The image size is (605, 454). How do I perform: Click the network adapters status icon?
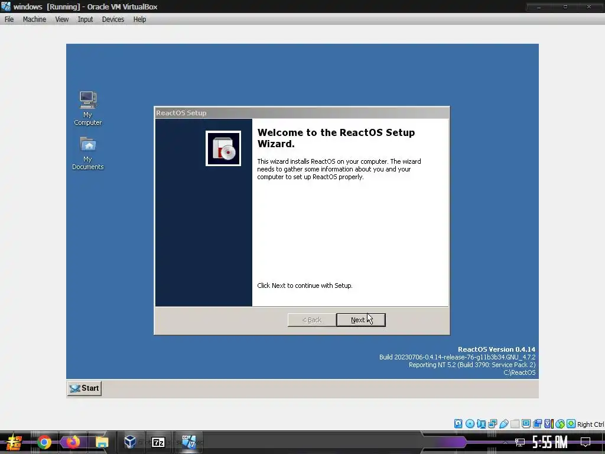492,423
